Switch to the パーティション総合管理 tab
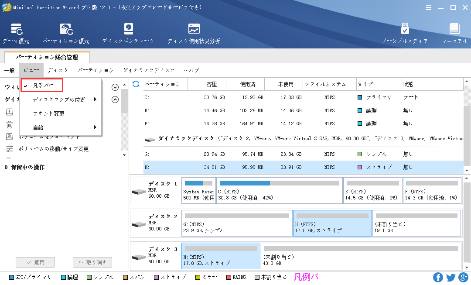Viewport: 471px width, 285px height. pos(46,57)
